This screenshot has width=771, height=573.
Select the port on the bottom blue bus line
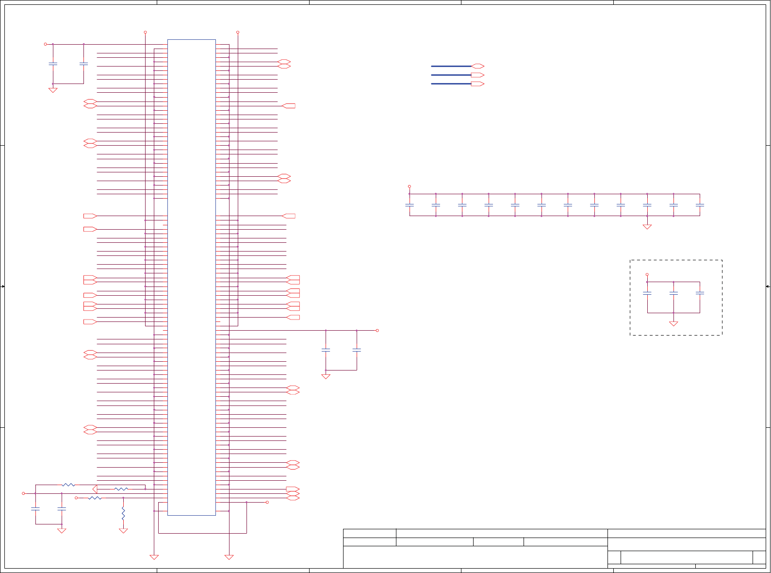pos(478,84)
